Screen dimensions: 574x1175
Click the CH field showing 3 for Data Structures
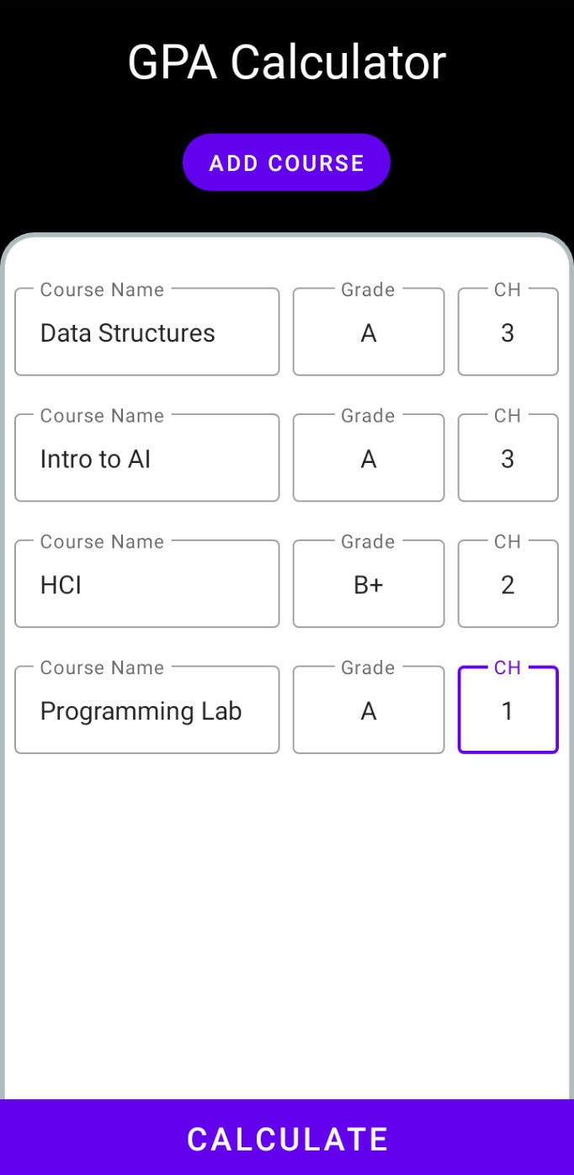click(x=508, y=332)
